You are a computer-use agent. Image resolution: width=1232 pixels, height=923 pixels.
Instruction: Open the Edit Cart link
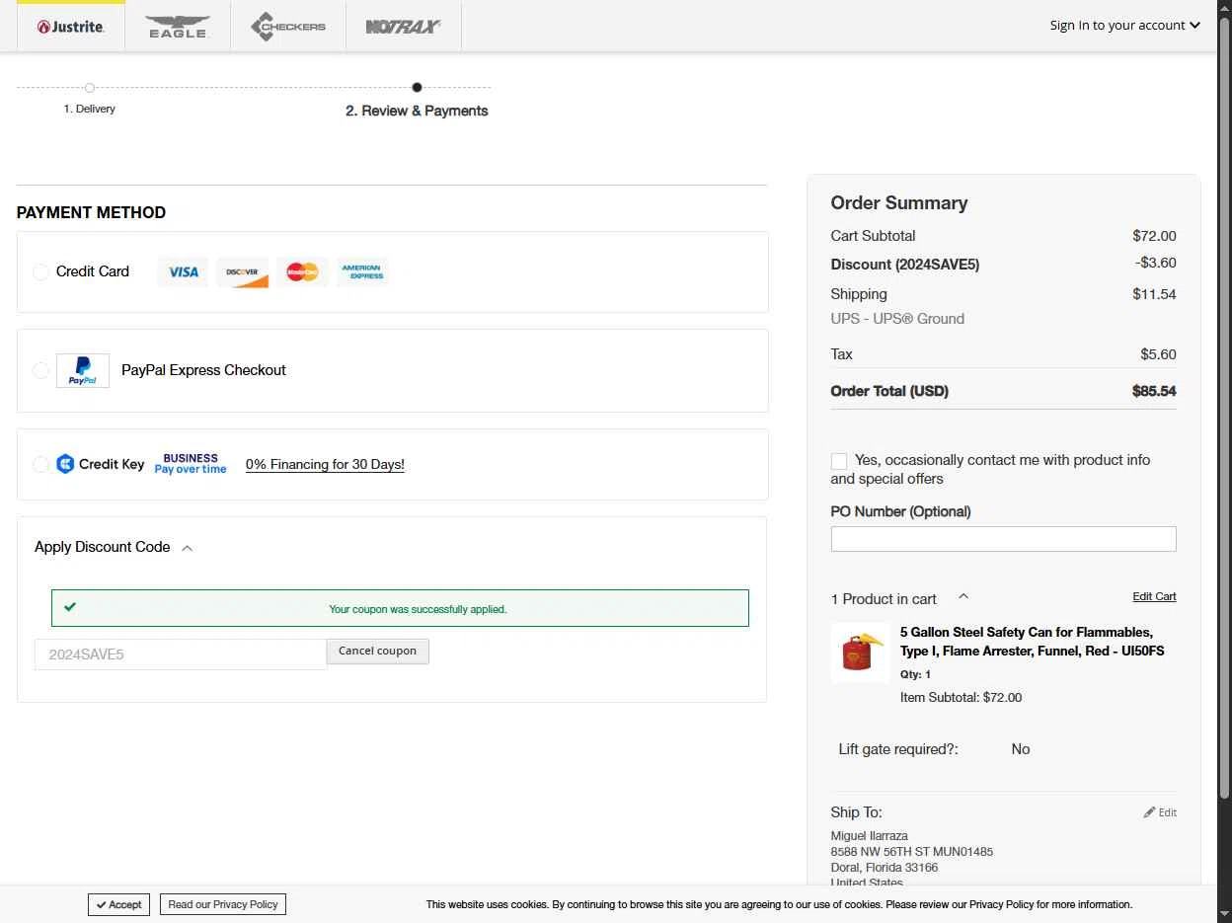point(1154,596)
